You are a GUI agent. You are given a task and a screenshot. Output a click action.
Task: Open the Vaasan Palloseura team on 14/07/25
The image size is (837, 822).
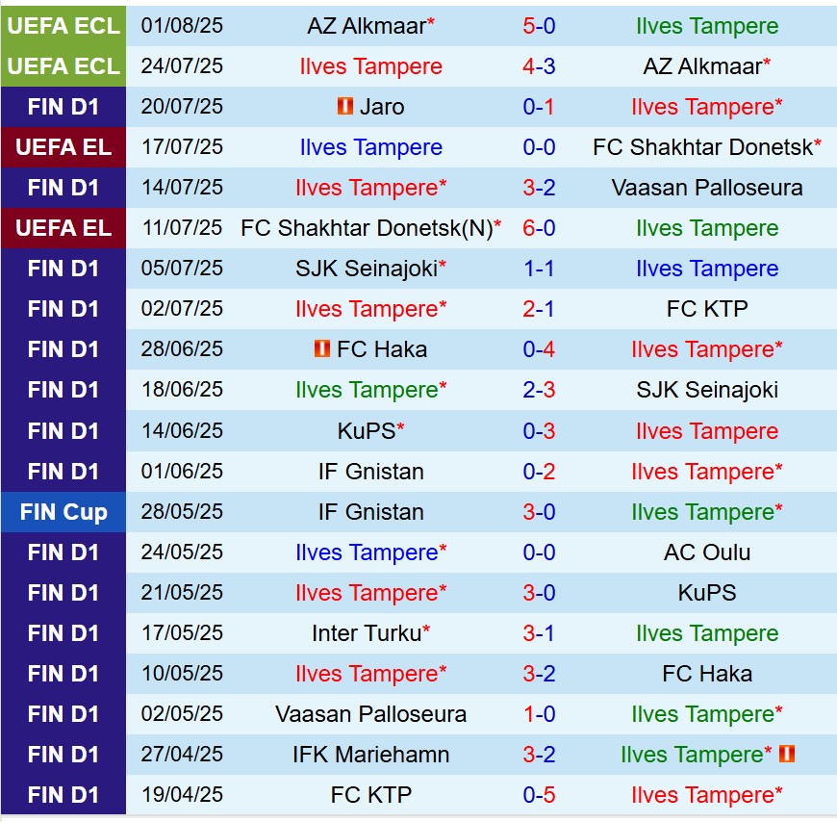(x=706, y=188)
